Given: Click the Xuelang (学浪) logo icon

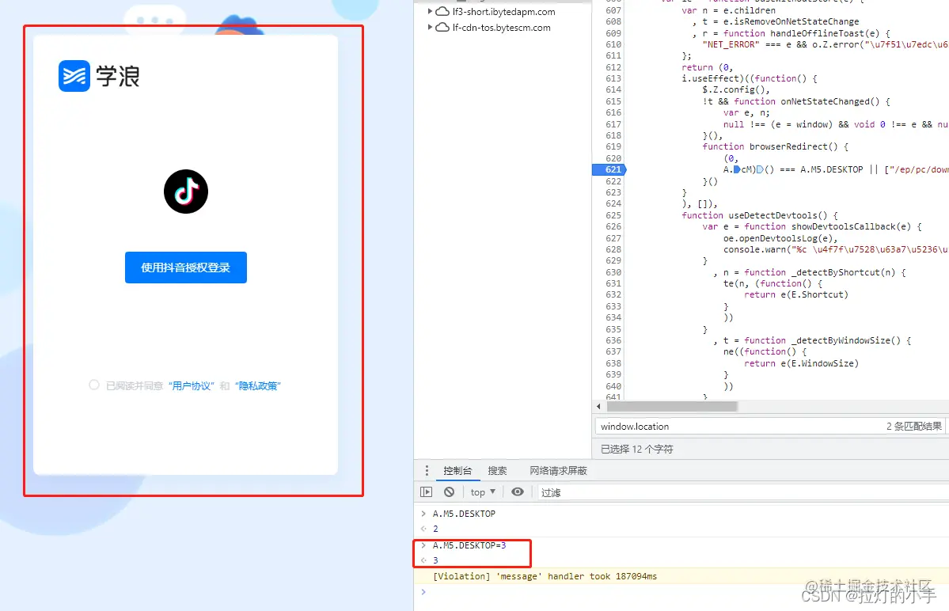Looking at the screenshot, I should point(74,76).
